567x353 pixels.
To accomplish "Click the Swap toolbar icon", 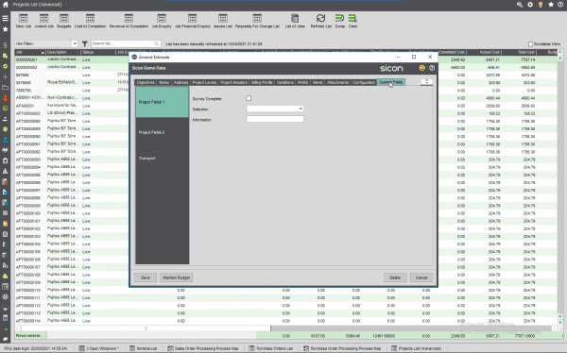I will [x=339, y=21].
